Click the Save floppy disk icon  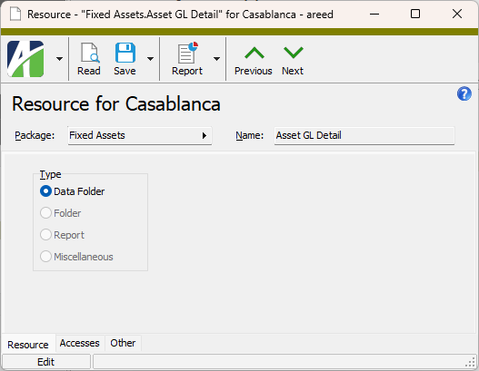[x=125, y=53]
